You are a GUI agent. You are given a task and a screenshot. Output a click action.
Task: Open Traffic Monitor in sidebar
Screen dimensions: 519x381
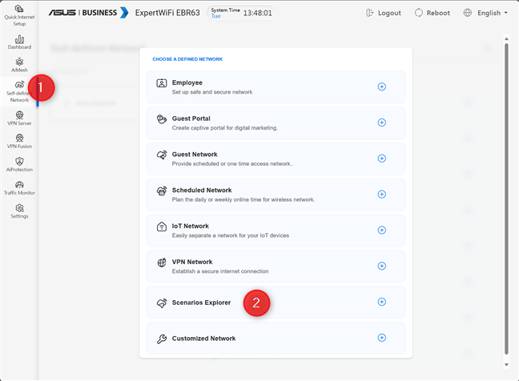coord(19,188)
